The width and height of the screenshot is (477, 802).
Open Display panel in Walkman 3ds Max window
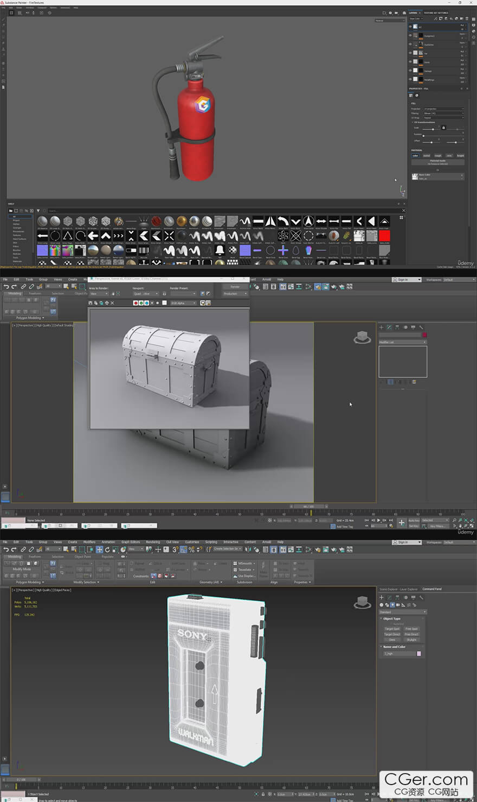pos(413,597)
